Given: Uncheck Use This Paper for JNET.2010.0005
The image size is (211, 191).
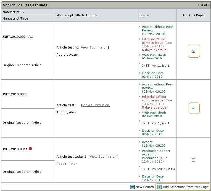Looking at the screenshot, I should click(193, 108).
